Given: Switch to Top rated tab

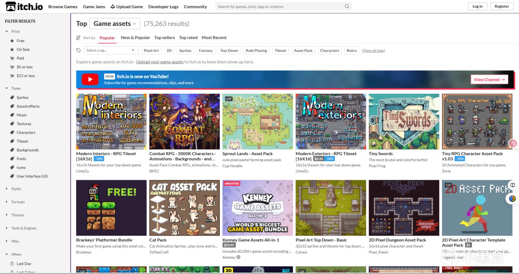Looking at the screenshot, I should click(188, 38).
